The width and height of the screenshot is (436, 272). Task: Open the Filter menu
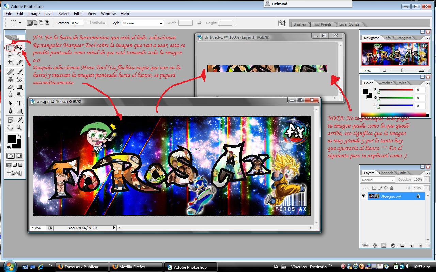78,14
